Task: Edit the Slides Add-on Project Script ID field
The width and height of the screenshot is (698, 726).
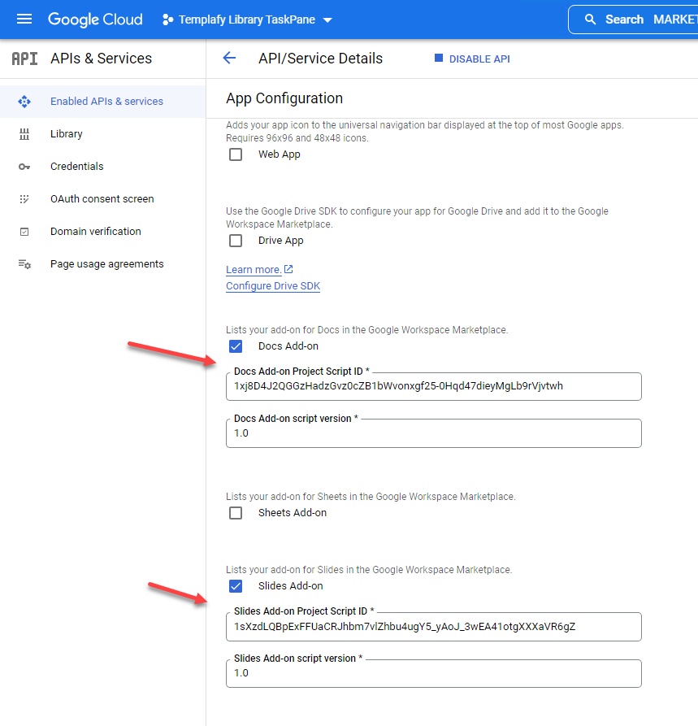Action: 434,627
